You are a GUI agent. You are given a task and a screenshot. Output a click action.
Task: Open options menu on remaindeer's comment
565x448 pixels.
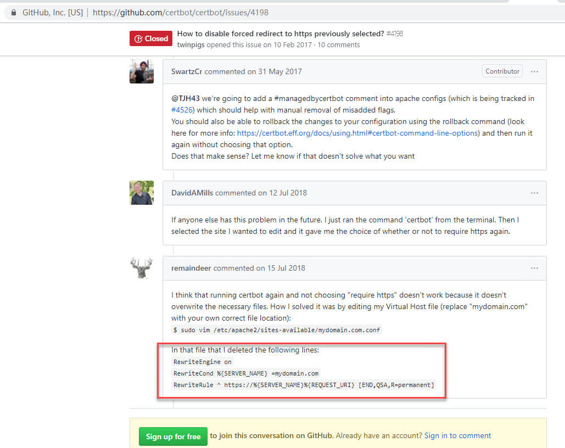tap(534, 268)
